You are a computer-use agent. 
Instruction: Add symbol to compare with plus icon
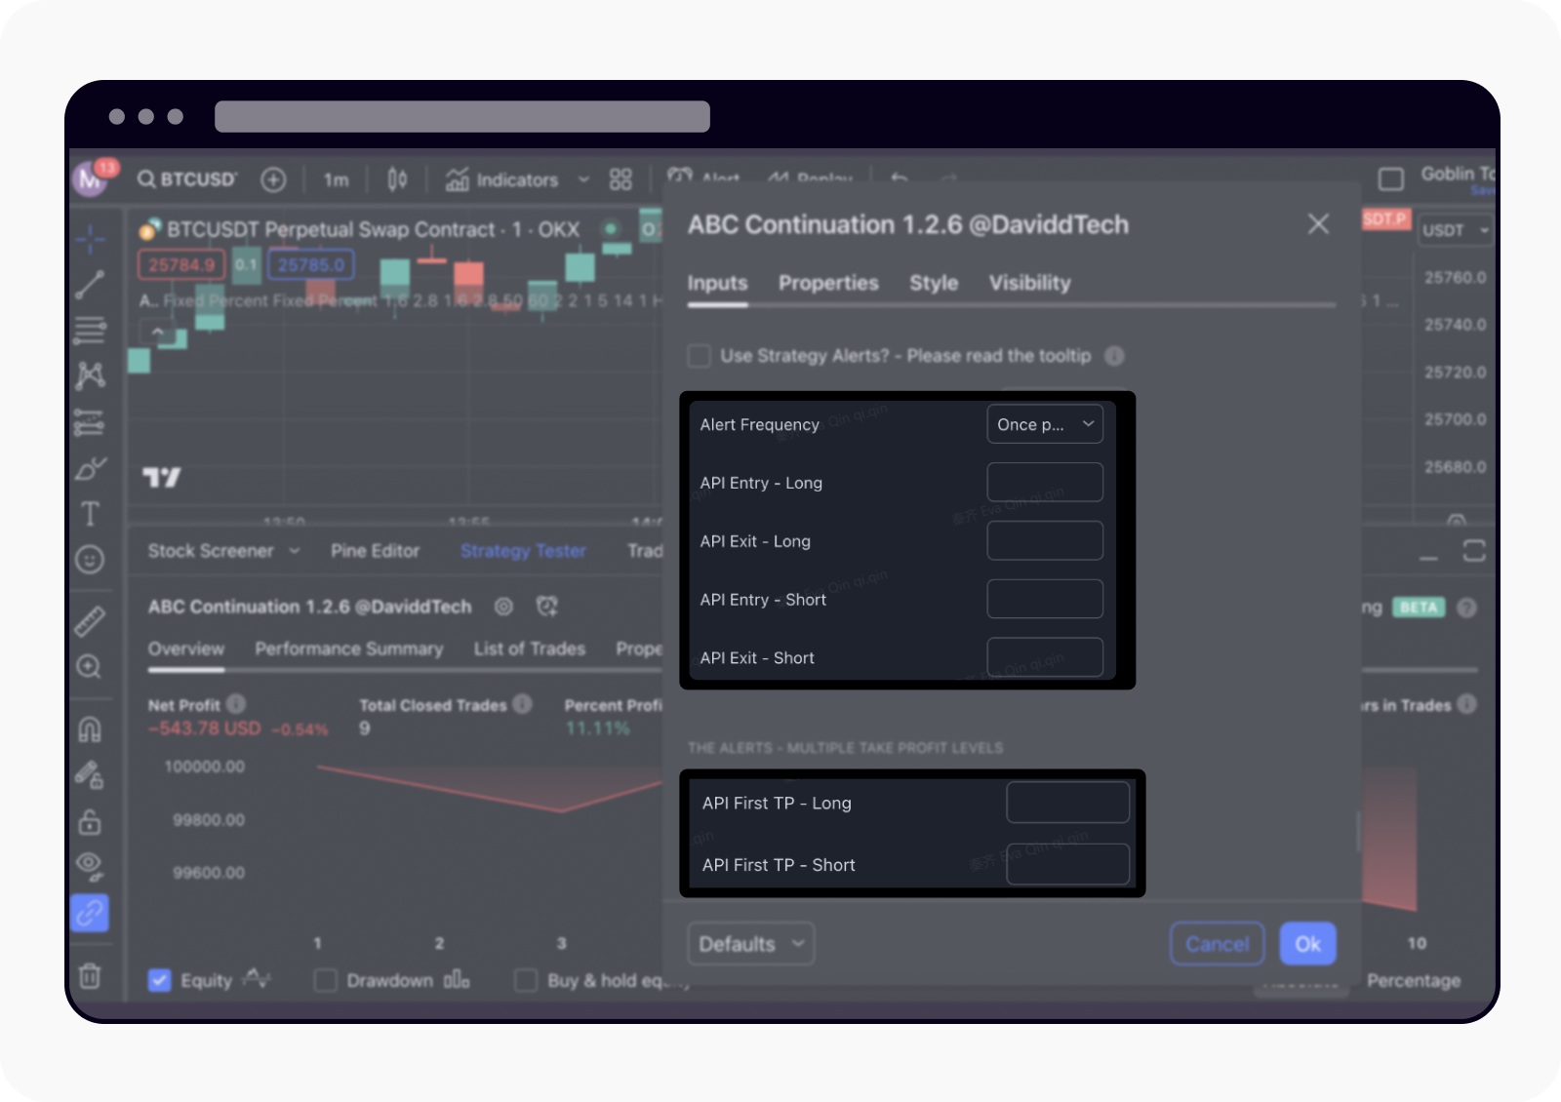pyautogui.click(x=273, y=179)
